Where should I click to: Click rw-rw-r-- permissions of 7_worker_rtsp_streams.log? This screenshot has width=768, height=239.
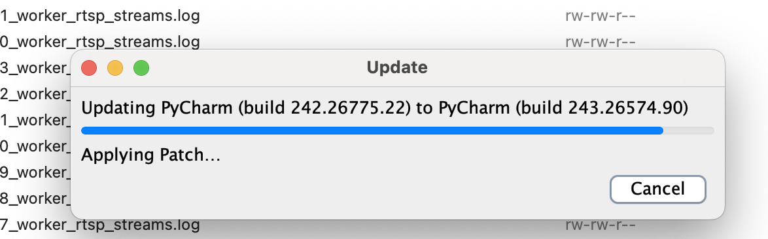tap(601, 225)
